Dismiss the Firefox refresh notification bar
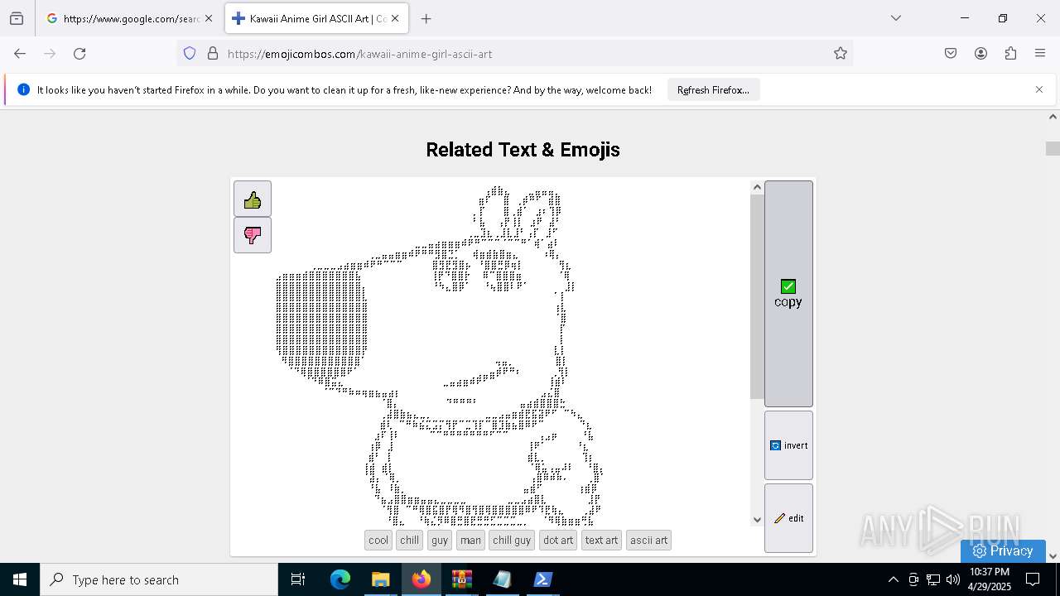 [1039, 89]
